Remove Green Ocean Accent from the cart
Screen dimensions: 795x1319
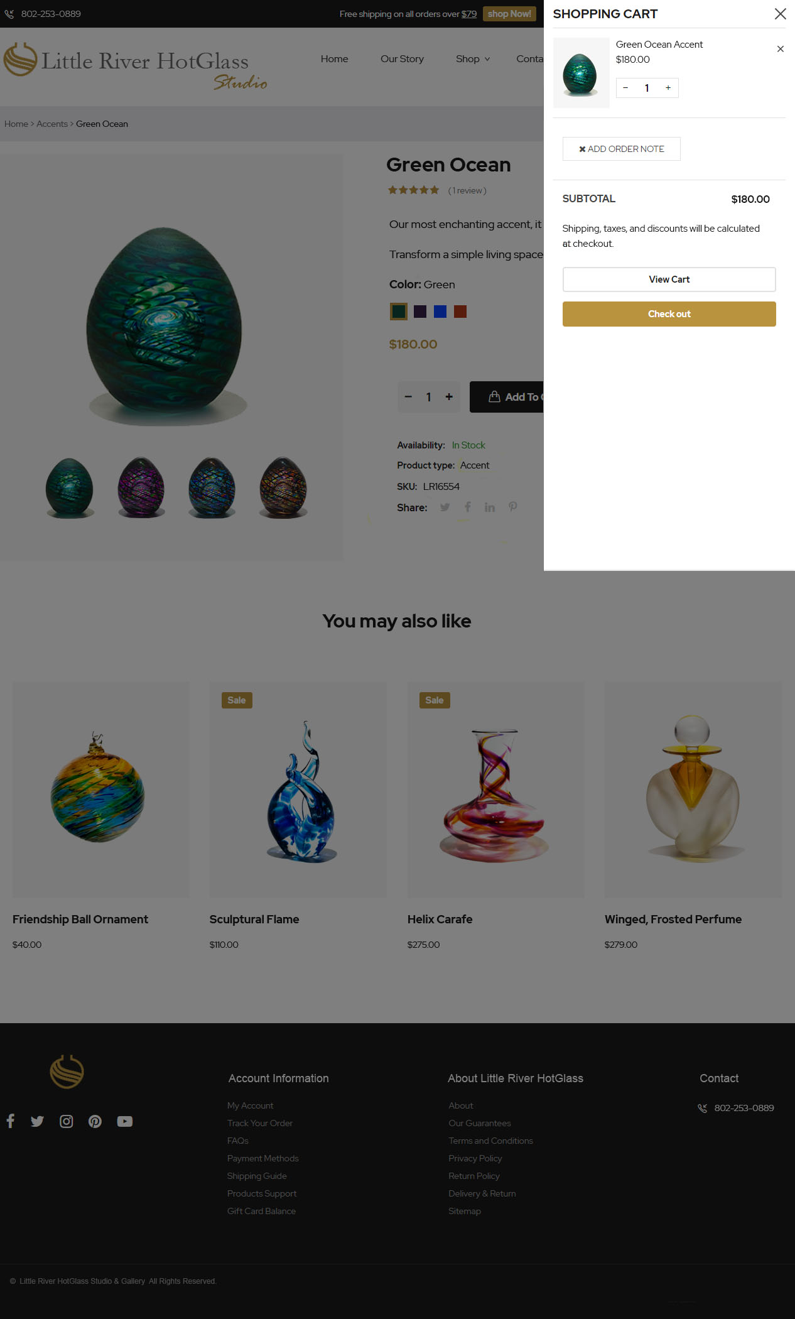tap(780, 49)
